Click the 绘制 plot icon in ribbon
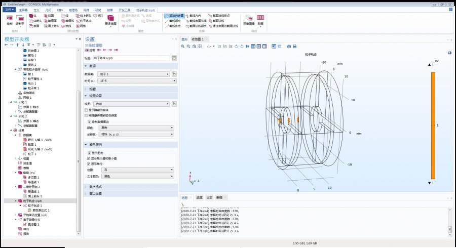 coord(9,20)
